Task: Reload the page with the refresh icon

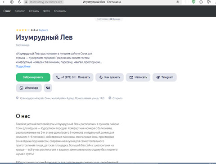Action: point(19,2)
